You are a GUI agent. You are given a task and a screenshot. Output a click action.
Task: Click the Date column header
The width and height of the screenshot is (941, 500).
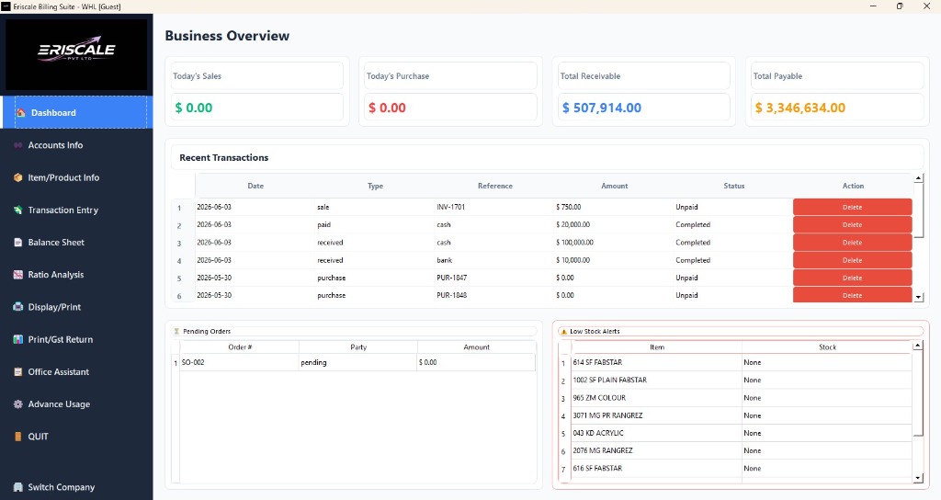255,186
